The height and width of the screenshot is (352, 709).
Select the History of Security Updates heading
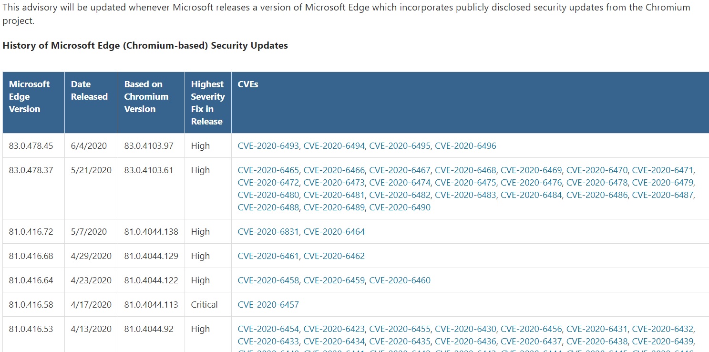145,46
